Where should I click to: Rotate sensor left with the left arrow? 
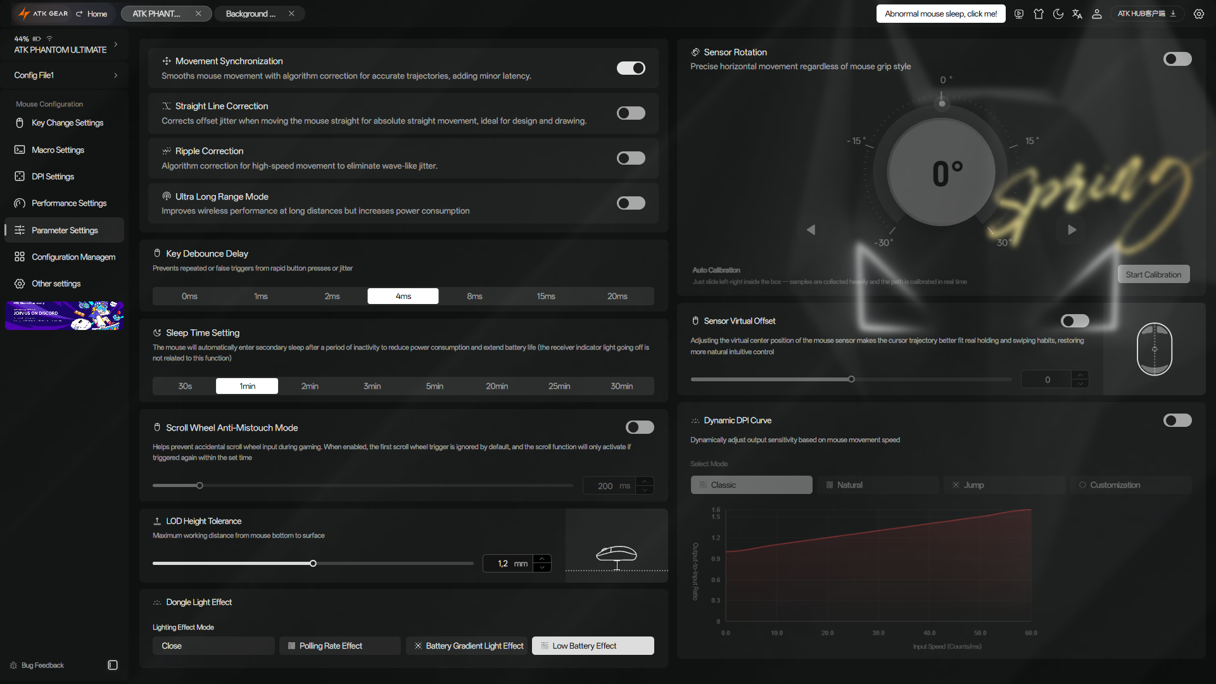[811, 230]
